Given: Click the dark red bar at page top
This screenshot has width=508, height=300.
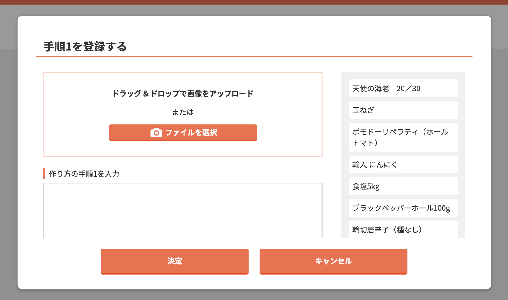Looking at the screenshot, I should pos(254,2).
